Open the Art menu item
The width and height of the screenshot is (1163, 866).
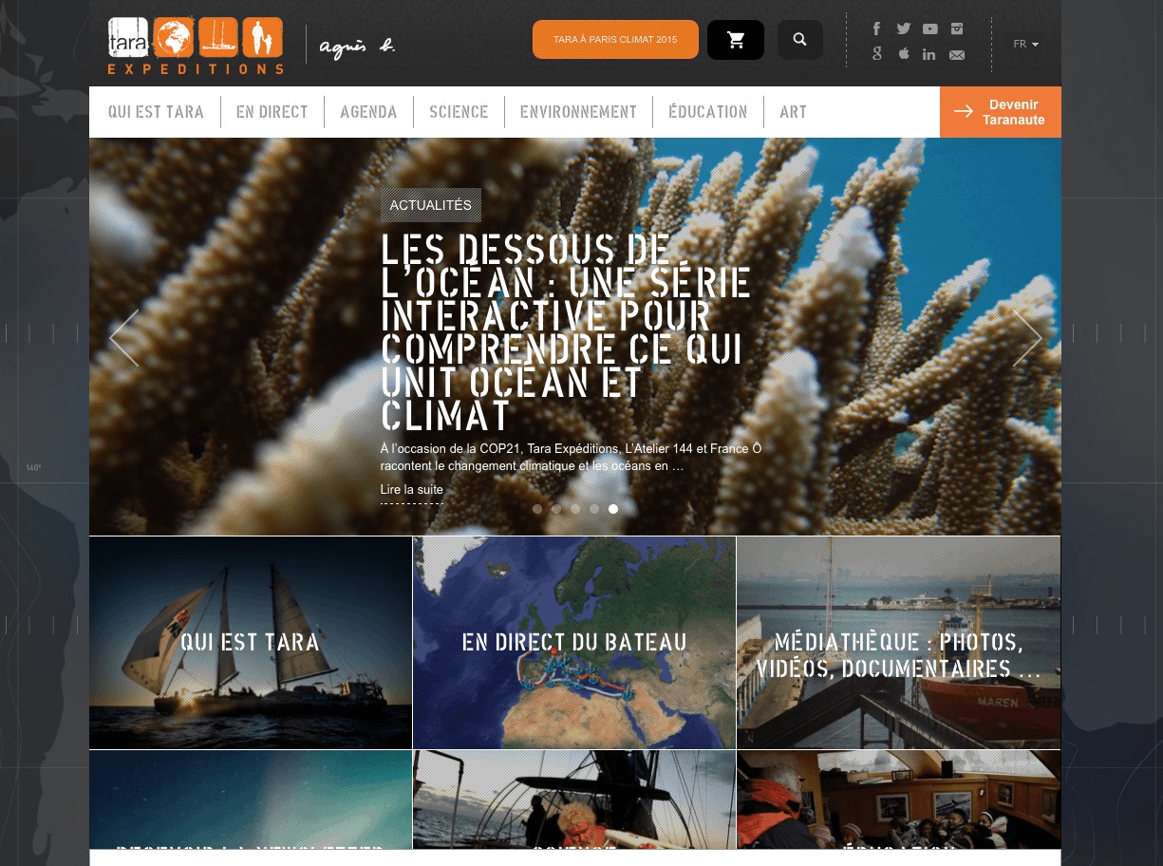tap(793, 112)
